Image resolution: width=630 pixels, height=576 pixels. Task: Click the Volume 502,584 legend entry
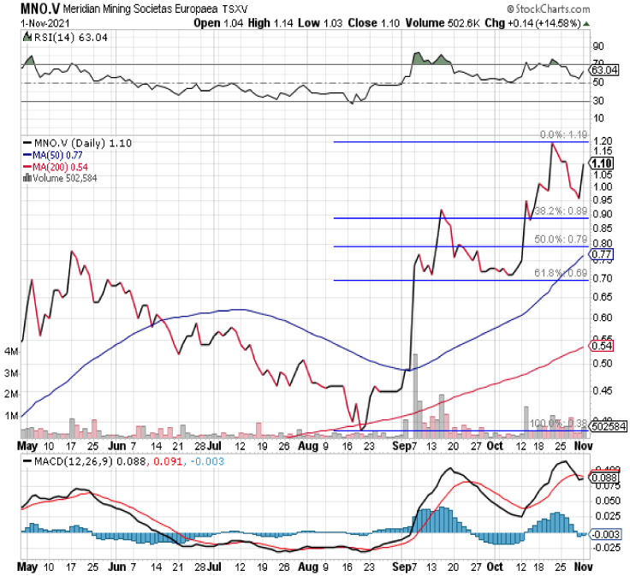[x=66, y=177]
